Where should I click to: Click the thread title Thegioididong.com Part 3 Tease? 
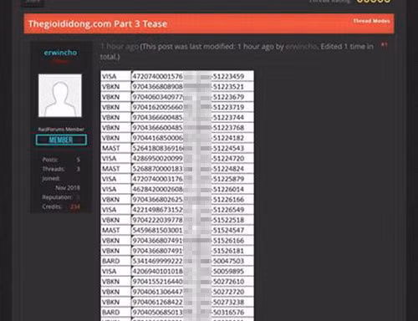pos(98,23)
